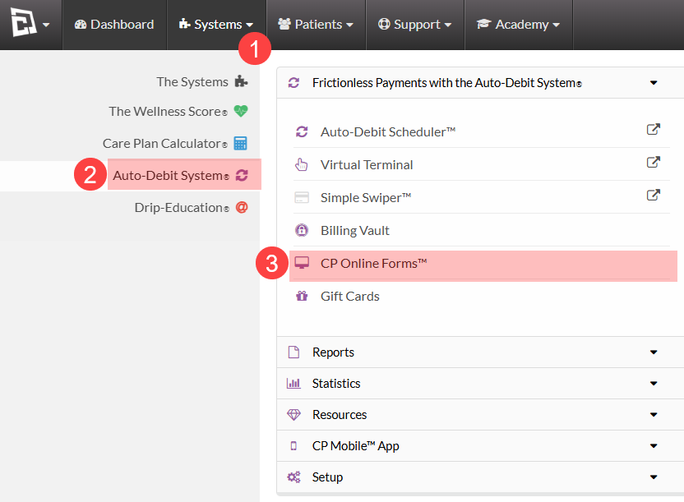The height and width of the screenshot is (502, 684).
Task: Select Auto-Debit System in the sidebar
Action: 171,176
